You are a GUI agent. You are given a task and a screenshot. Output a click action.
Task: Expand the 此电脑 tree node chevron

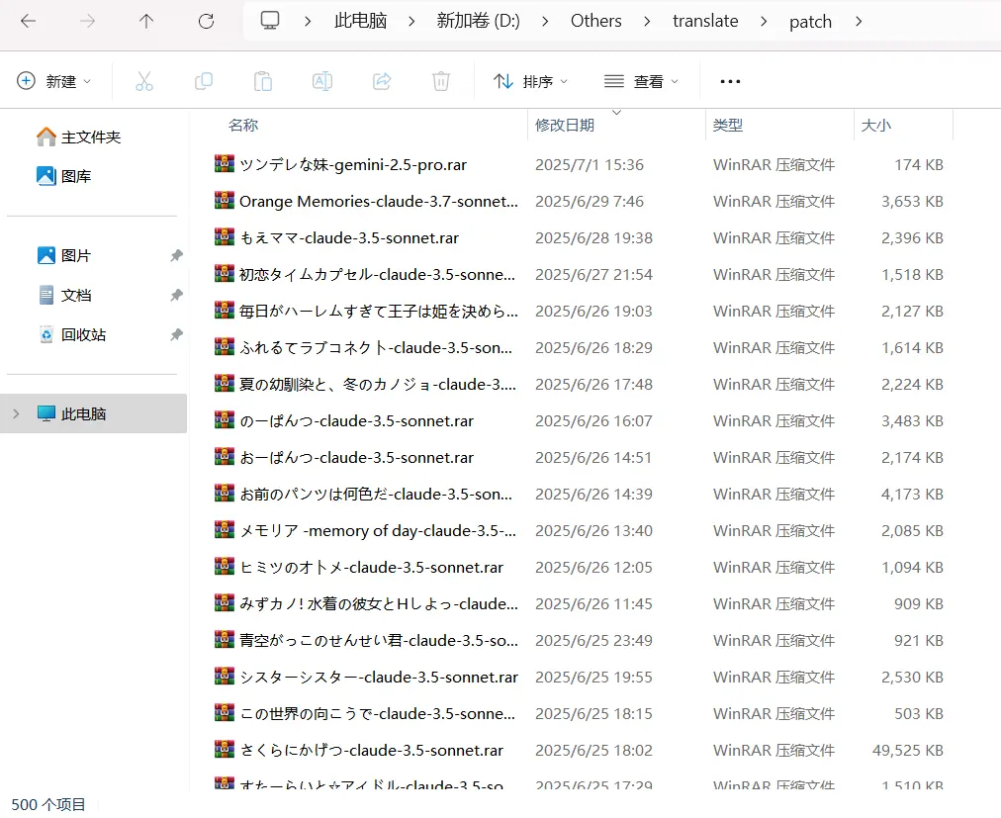click(x=16, y=413)
